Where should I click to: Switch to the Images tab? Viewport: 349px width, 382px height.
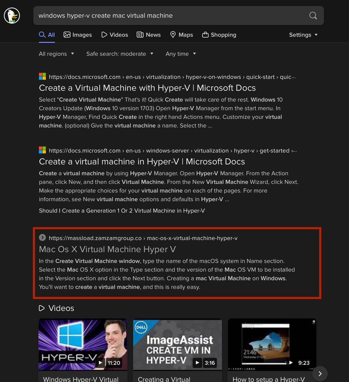[78, 35]
